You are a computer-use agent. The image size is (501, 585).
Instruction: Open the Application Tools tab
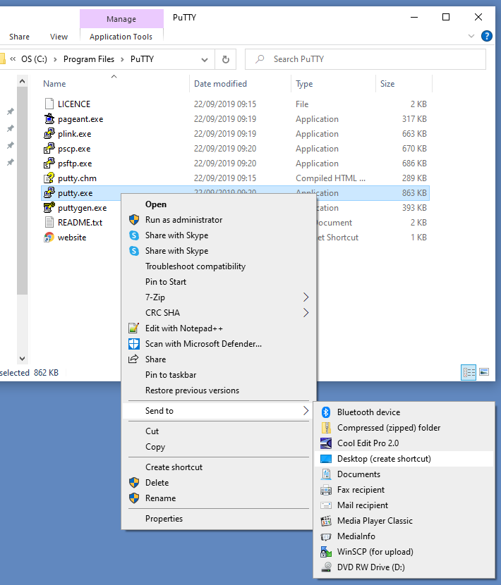pos(121,37)
